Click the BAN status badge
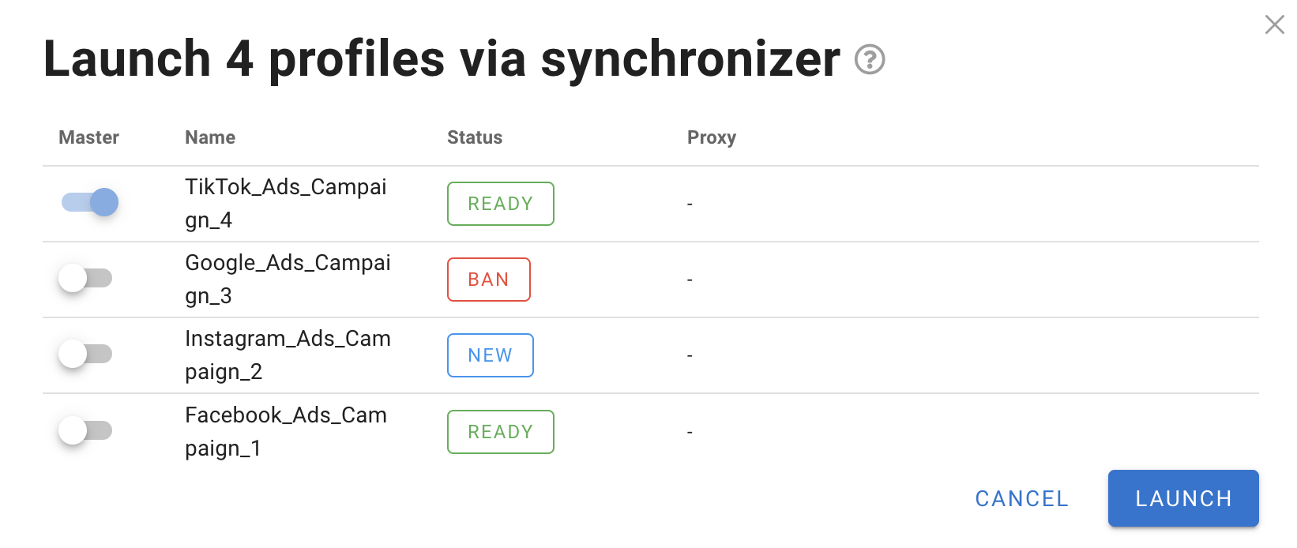This screenshot has height=548, width=1297. tap(489, 280)
